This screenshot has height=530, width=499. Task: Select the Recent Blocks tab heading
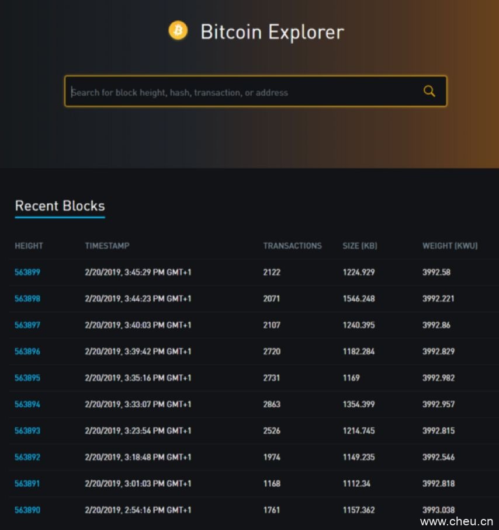point(60,206)
